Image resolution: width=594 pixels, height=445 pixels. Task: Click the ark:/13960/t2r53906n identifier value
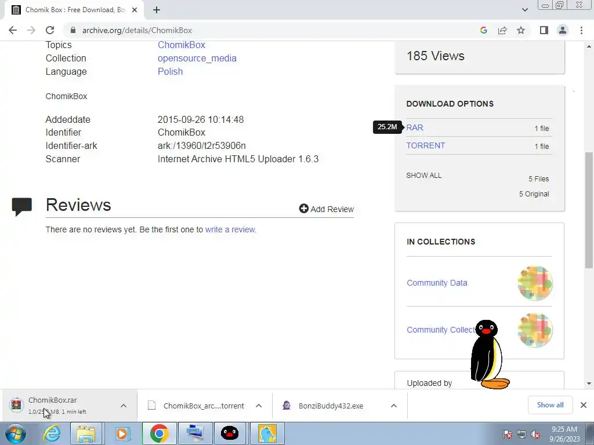[201, 145]
